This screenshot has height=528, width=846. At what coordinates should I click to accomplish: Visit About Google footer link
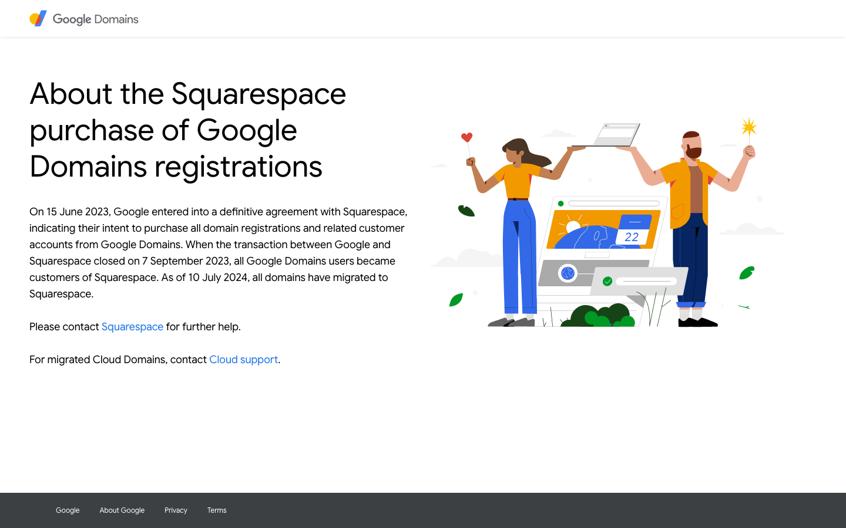click(x=122, y=510)
